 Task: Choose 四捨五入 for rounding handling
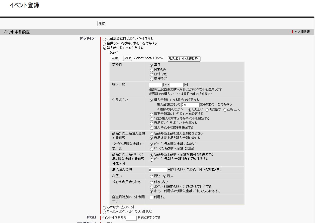tap(224, 110)
